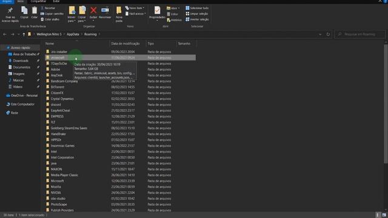
Task: Open Histórico in the ribbon
Action: 174,20
